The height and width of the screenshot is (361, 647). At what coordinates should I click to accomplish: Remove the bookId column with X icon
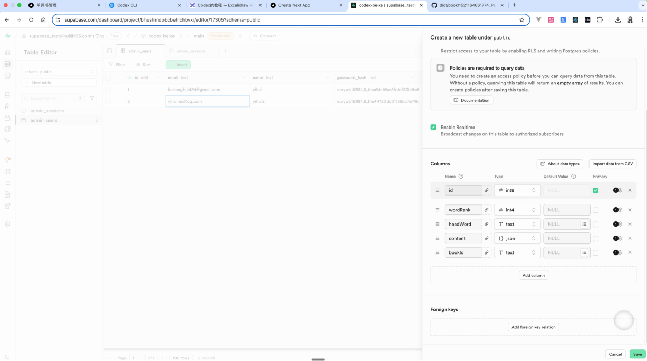[630, 252]
